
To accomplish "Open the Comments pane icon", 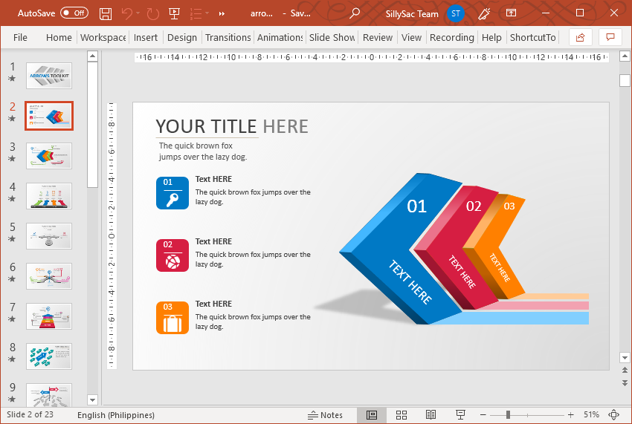I will pyautogui.click(x=610, y=37).
